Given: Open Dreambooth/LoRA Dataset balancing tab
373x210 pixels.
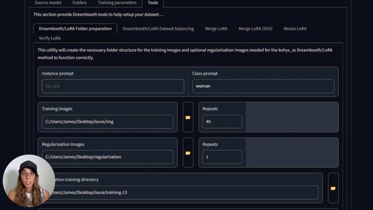Looking at the screenshot, I should [x=158, y=29].
